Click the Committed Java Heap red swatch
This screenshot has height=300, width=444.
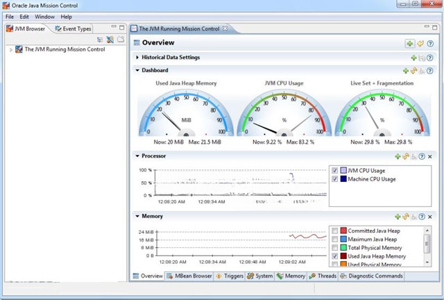(x=343, y=231)
